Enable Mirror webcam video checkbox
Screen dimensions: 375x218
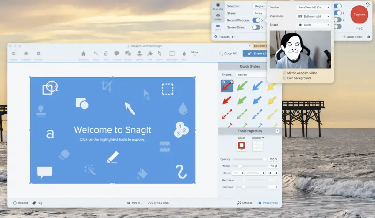click(x=284, y=73)
